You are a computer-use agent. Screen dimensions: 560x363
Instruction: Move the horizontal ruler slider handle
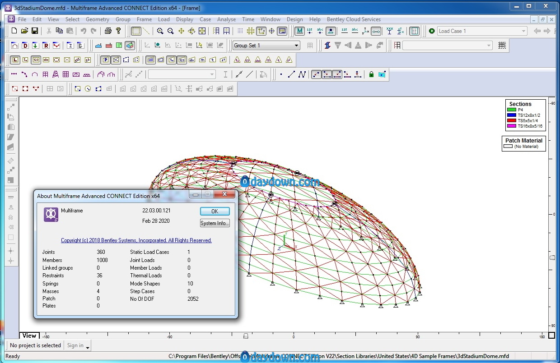pos(246,336)
